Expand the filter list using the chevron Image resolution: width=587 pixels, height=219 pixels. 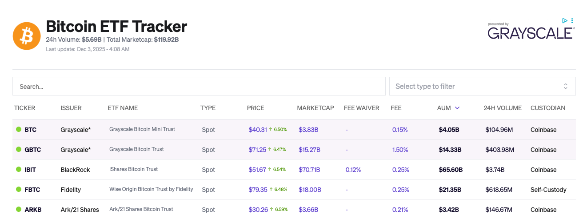(566, 86)
